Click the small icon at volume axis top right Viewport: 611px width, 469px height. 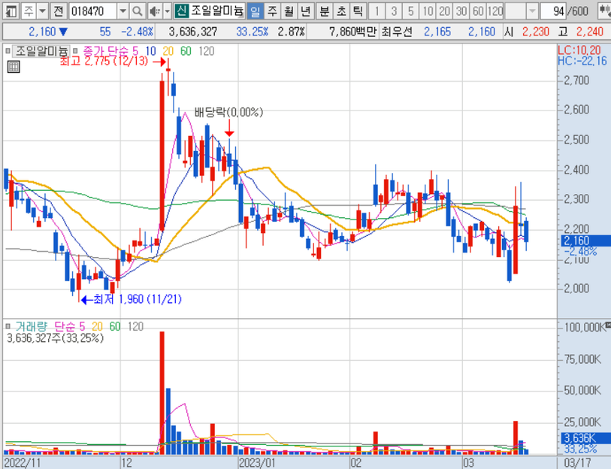pos(608,325)
